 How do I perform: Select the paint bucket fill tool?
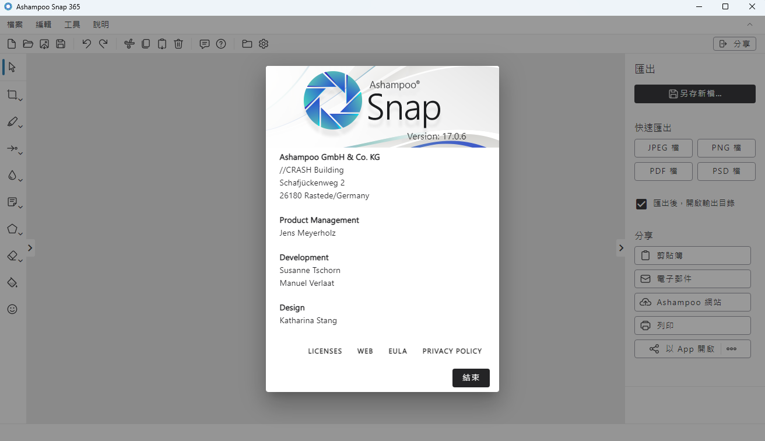[x=12, y=282]
